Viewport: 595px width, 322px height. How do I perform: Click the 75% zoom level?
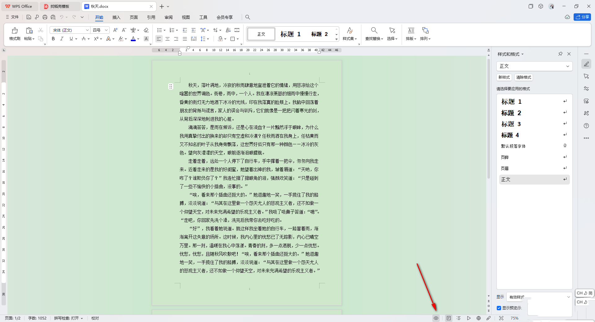(x=514, y=318)
